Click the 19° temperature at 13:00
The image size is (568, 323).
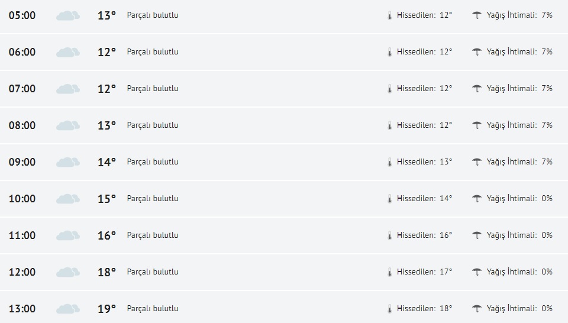(106, 309)
